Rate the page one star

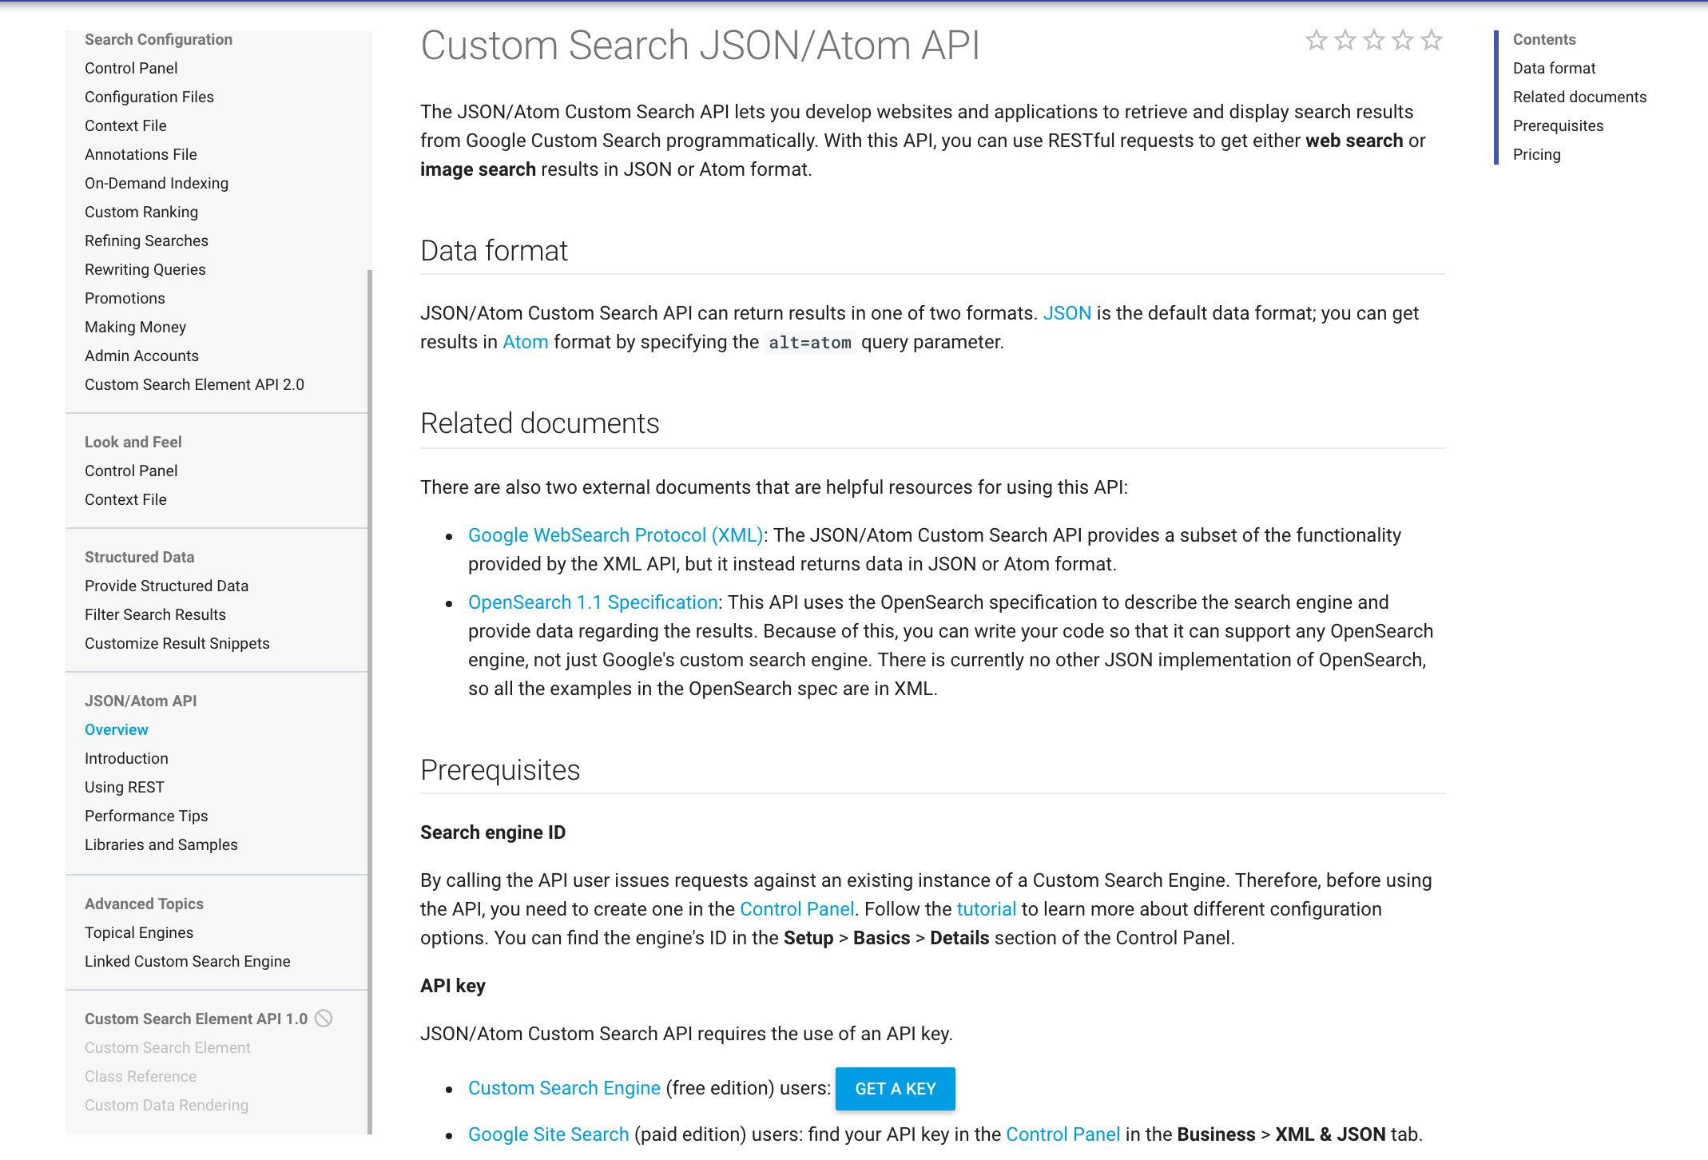(1317, 40)
